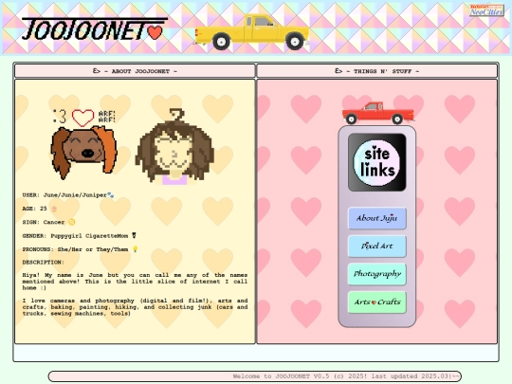The height and width of the screenshot is (384, 512).
Task: Click the Cancer zodiac emoji
Action: [71, 222]
